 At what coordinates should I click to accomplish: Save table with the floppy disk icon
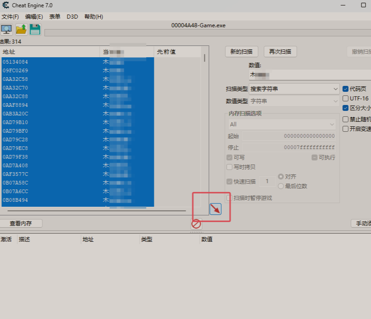35,30
